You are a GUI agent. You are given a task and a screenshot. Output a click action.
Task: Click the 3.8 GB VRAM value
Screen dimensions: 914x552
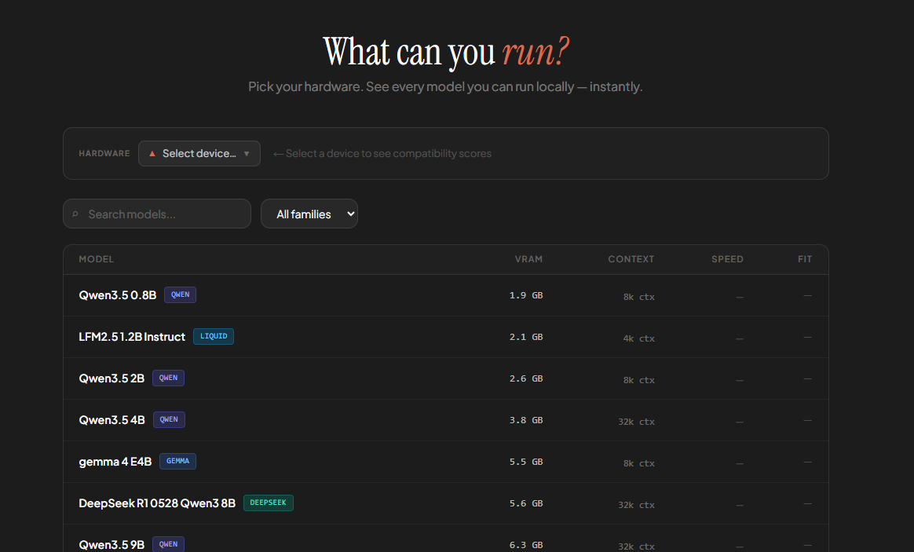point(526,419)
